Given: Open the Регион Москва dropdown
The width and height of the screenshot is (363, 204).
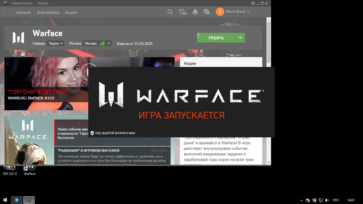Looking at the screenshot, I should coord(97,43).
